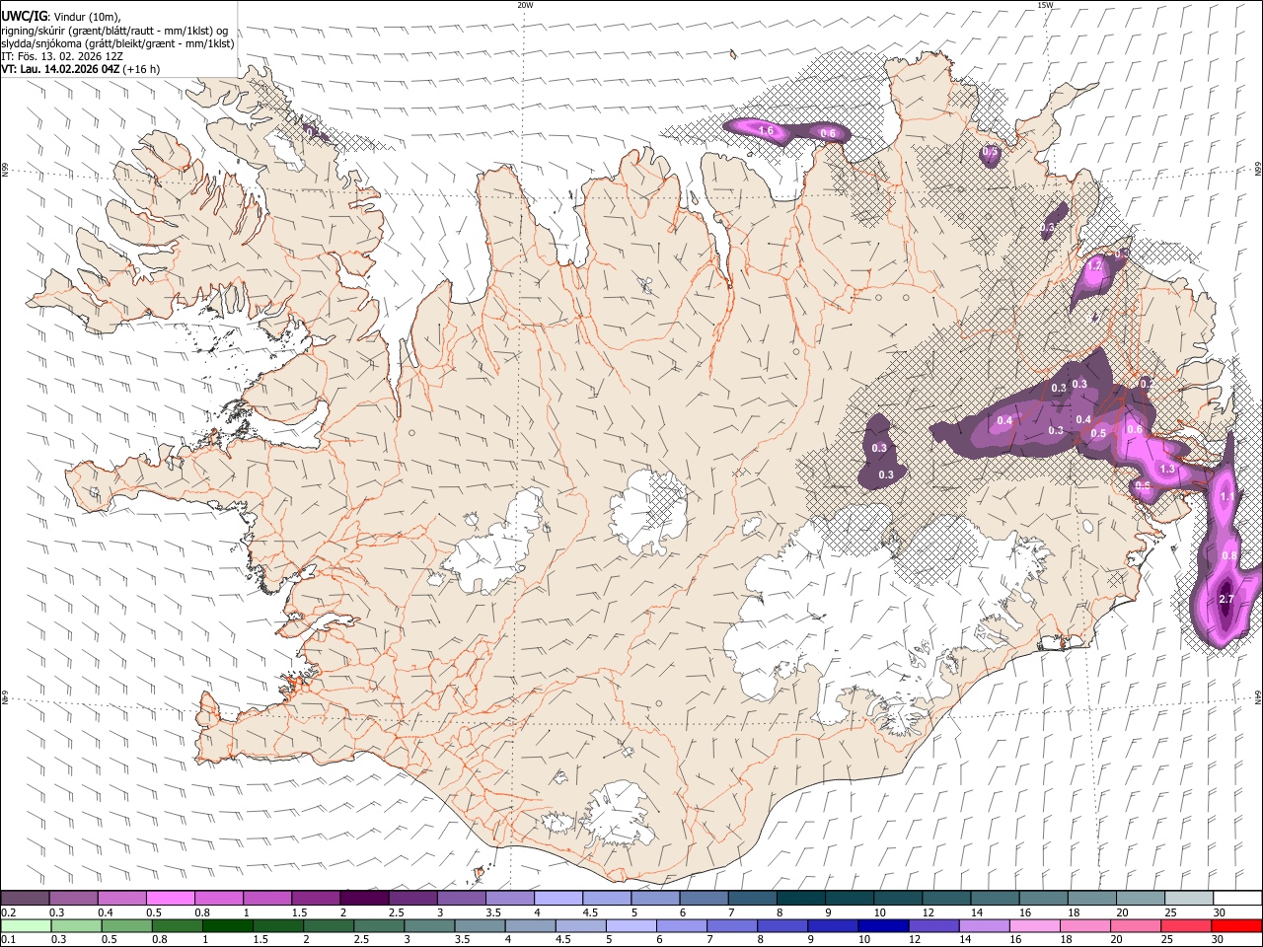Click the '0.1' label in the bottom legend
The width and height of the screenshot is (1263, 947).
(x=9, y=940)
